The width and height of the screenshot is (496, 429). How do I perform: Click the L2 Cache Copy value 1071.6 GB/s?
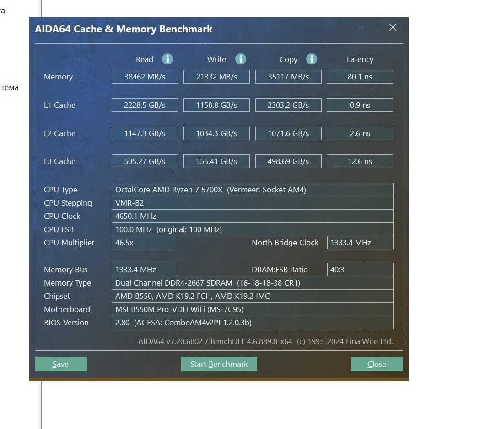tap(288, 133)
